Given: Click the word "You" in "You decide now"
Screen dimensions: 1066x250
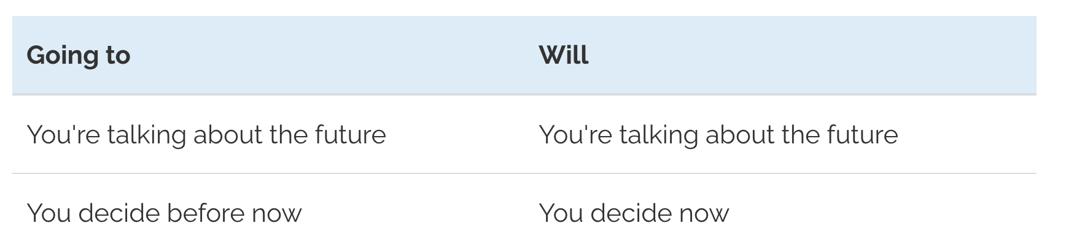Looking at the screenshot, I should tap(561, 213).
